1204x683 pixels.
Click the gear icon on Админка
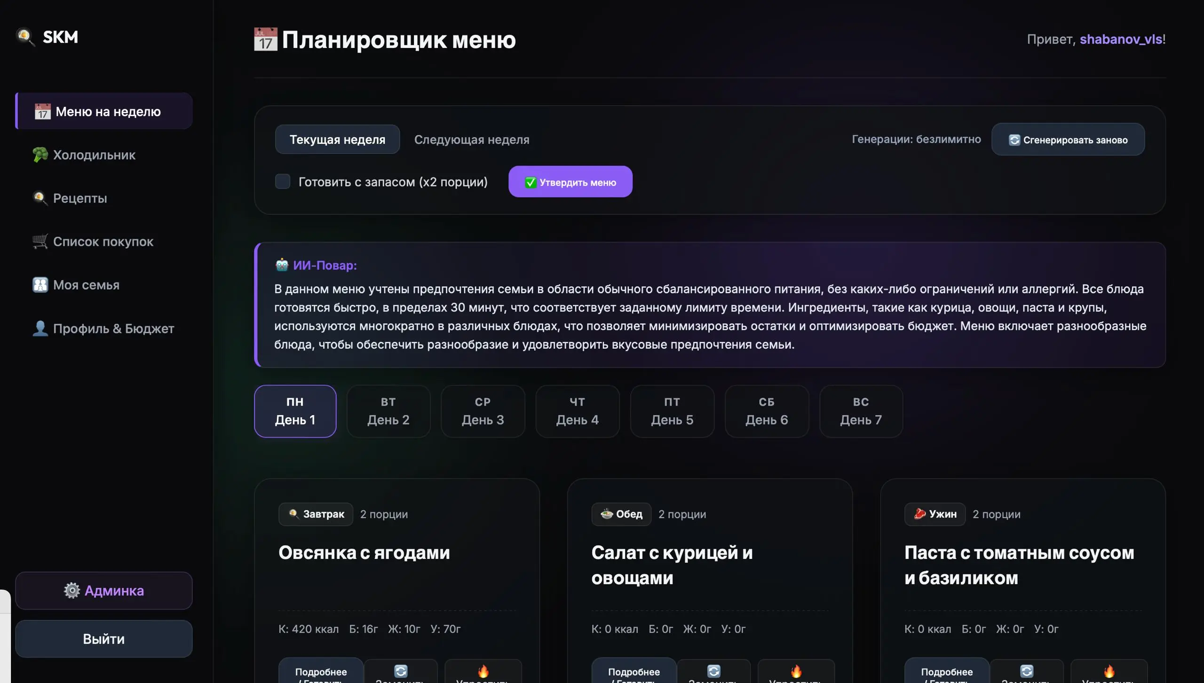pos(72,590)
